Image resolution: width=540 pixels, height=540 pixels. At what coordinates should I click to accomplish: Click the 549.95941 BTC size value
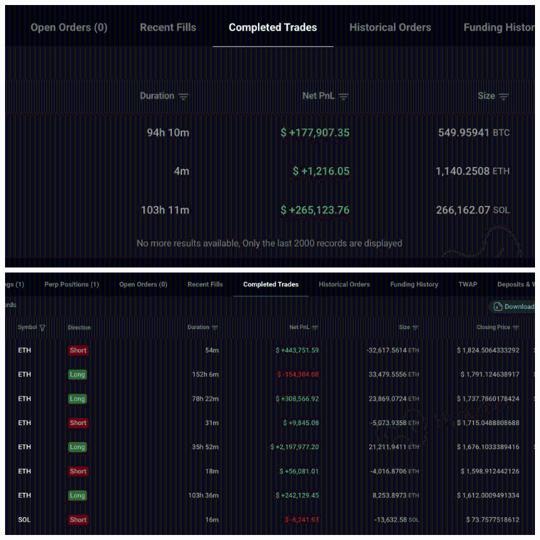473,132
